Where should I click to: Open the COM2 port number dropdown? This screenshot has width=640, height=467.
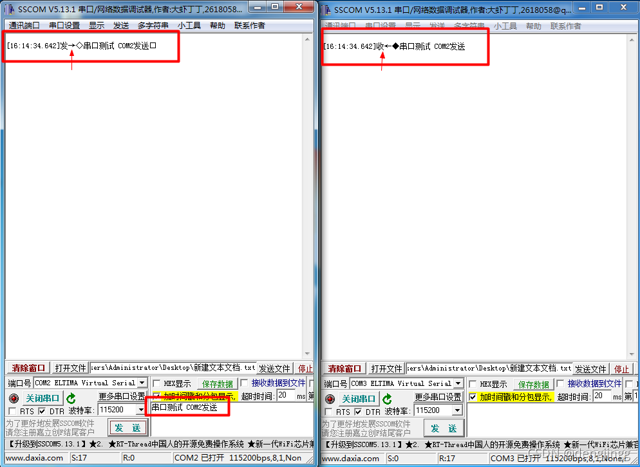click(x=143, y=383)
